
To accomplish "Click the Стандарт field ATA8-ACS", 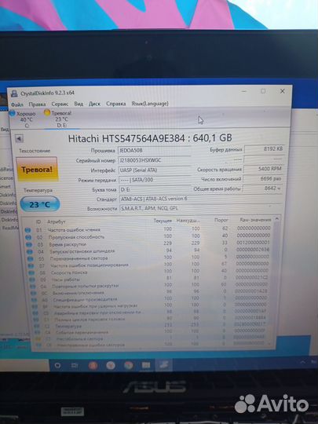I will click(201, 199).
